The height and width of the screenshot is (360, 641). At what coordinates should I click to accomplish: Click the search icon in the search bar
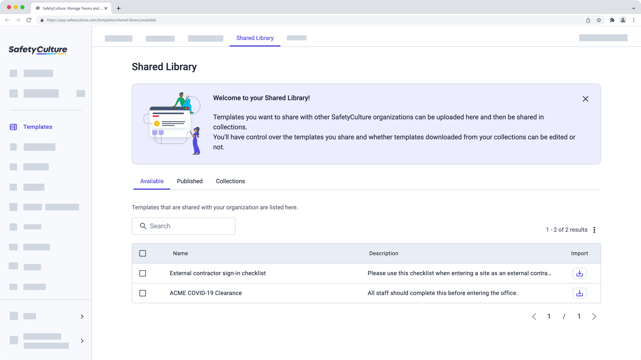pyautogui.click(x=143, y=226)
